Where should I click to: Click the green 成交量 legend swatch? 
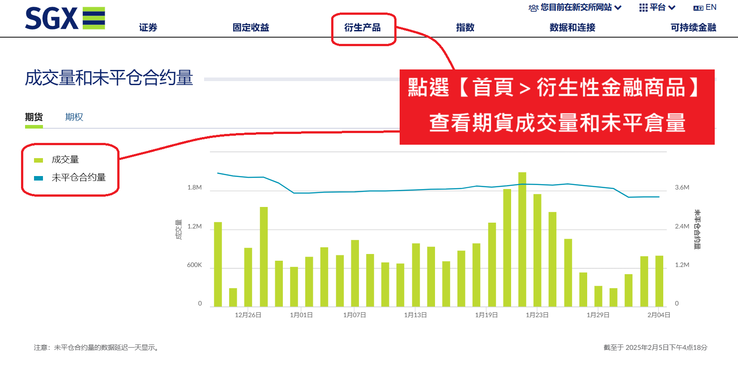click(38, 160)
